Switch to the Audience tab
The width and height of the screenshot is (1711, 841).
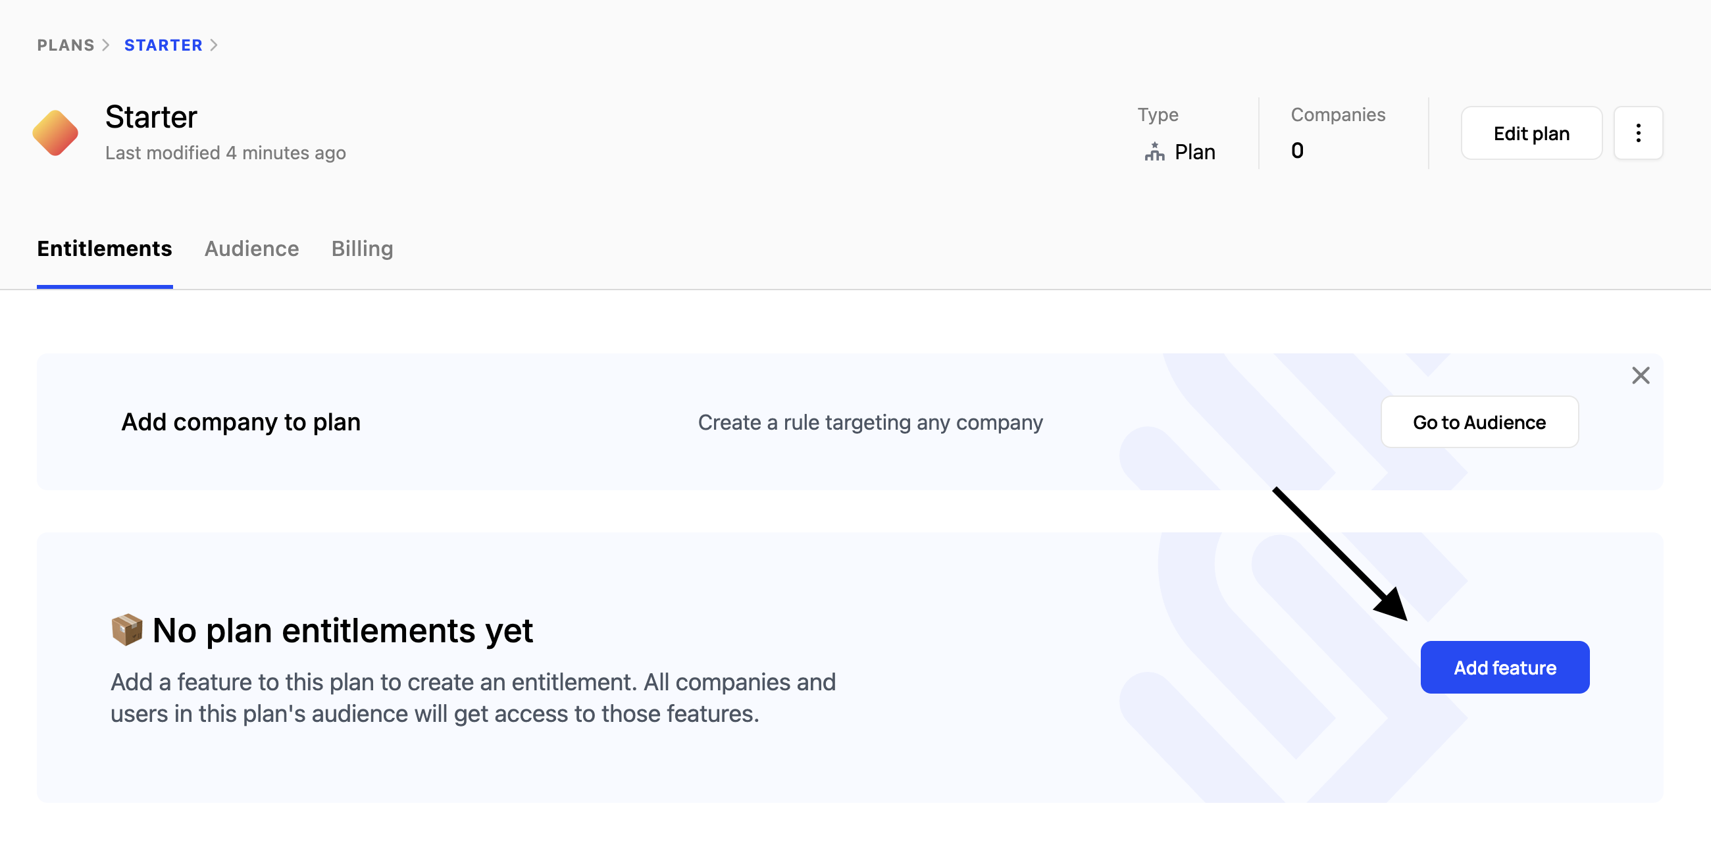click(x=252, y=249)
